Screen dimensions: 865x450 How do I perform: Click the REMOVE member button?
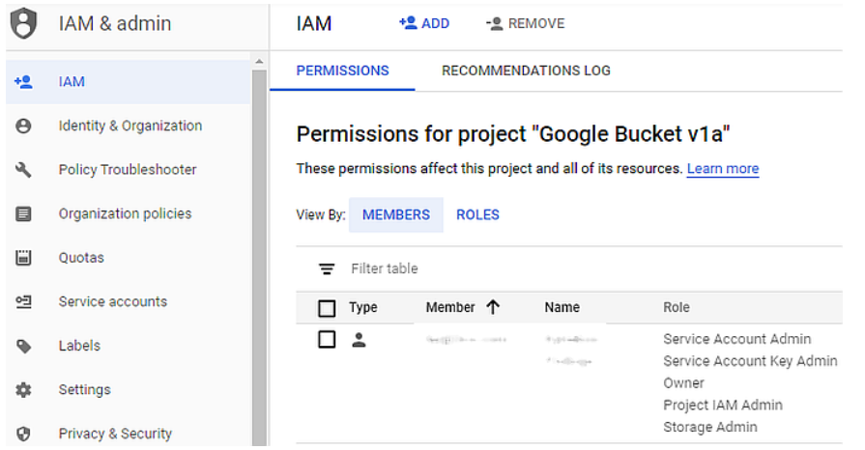pyautogui.click(x=525, y=23)
